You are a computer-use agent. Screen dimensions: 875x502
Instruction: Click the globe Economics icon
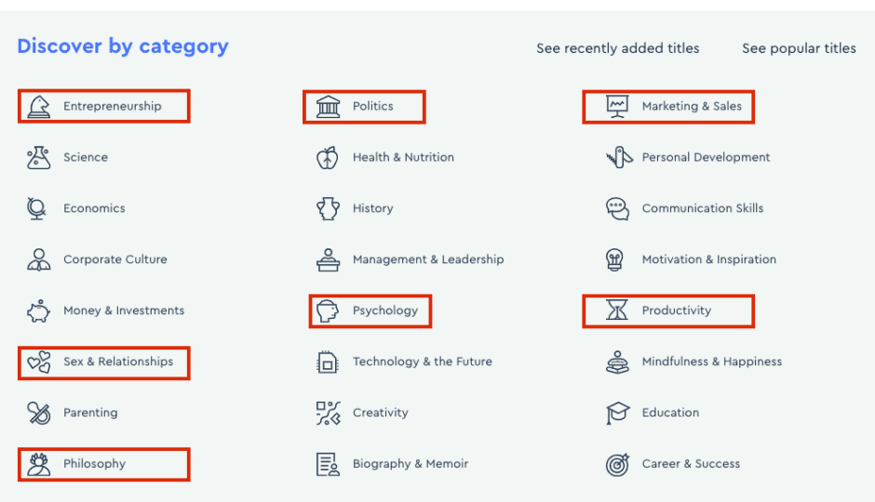click(x=37, y=208)
